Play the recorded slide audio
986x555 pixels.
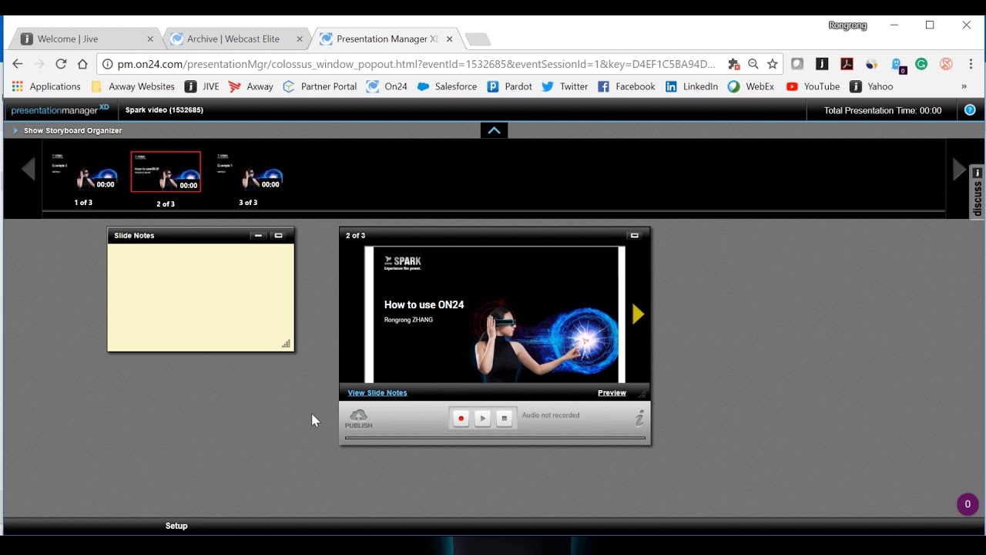pyautogui.click(x=482, y=419)
